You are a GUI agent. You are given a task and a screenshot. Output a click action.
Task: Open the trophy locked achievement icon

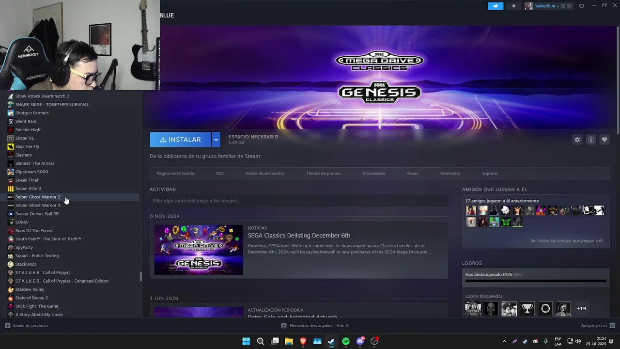(527, 308)
